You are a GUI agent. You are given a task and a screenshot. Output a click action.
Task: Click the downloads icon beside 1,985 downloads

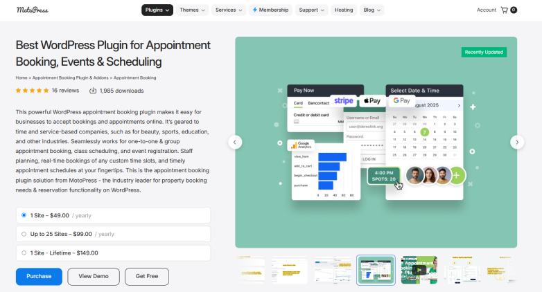click(93, 91)
